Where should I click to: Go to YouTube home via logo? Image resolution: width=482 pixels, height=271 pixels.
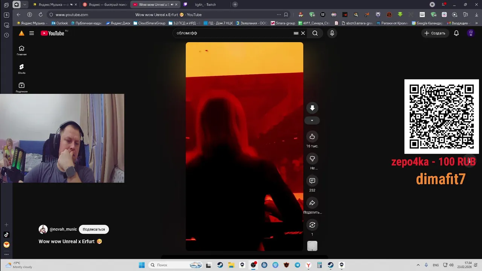pos(52,33)
